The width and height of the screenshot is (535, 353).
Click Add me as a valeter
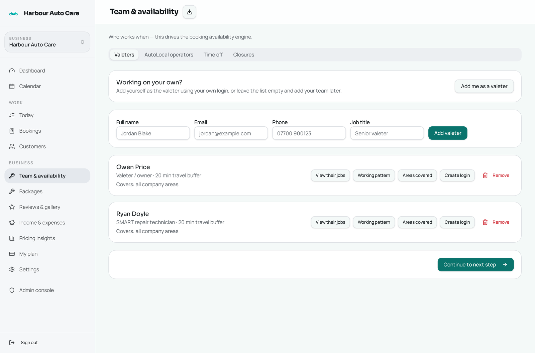pyautogui.click(x=484, y=86)
